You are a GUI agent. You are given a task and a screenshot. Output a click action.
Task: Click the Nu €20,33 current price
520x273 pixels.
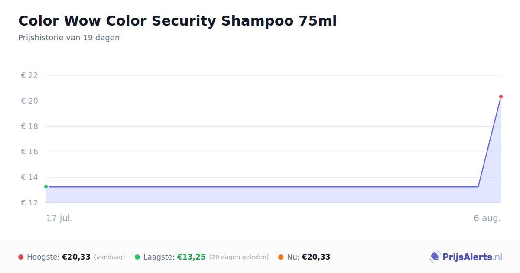316,257
